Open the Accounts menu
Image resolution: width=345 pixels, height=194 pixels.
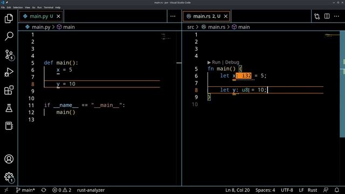[9, 159]
